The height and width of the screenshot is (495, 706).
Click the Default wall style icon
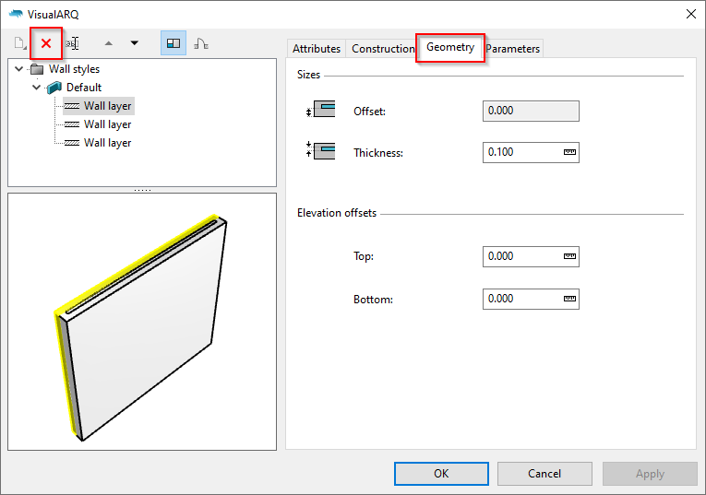point(54,88)
